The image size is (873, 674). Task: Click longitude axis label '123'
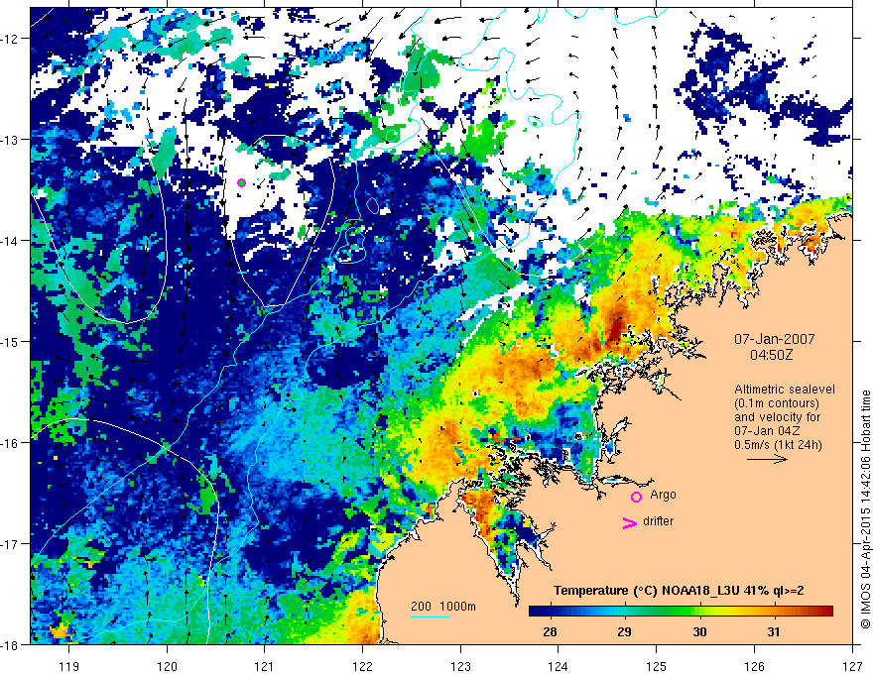pos(460,666)
